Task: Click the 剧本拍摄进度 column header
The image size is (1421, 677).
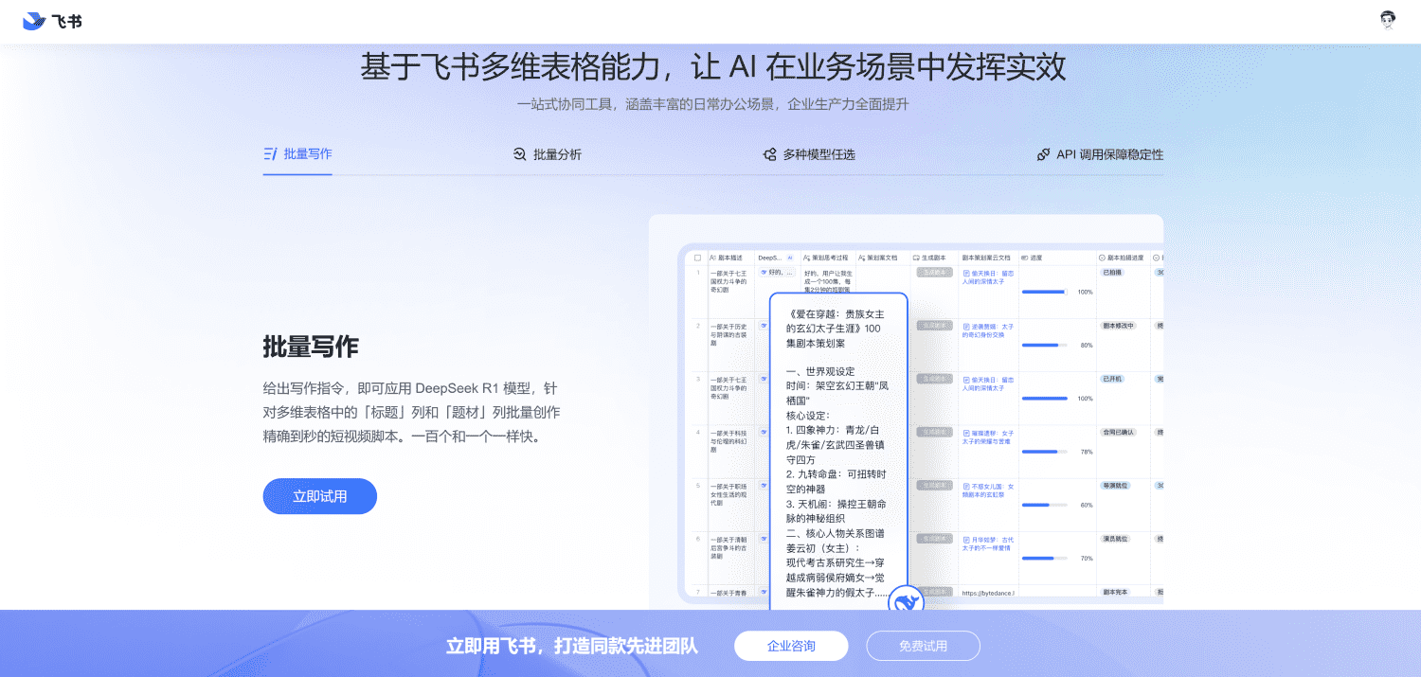Action: (x=1123, y=258)
